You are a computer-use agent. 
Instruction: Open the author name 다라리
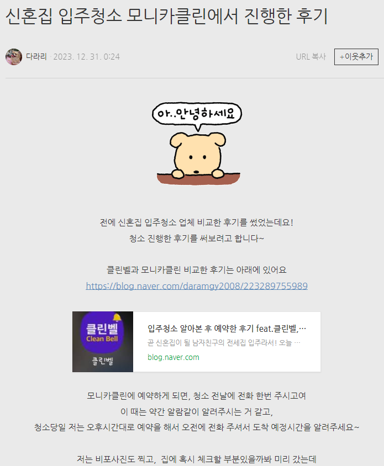(x=36, y=56)
